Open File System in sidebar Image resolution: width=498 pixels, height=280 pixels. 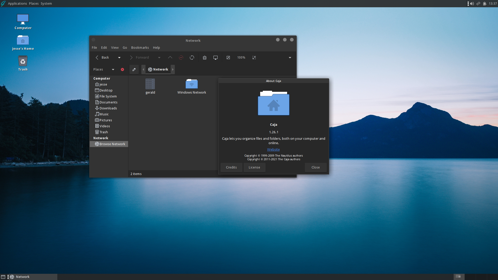109,96
